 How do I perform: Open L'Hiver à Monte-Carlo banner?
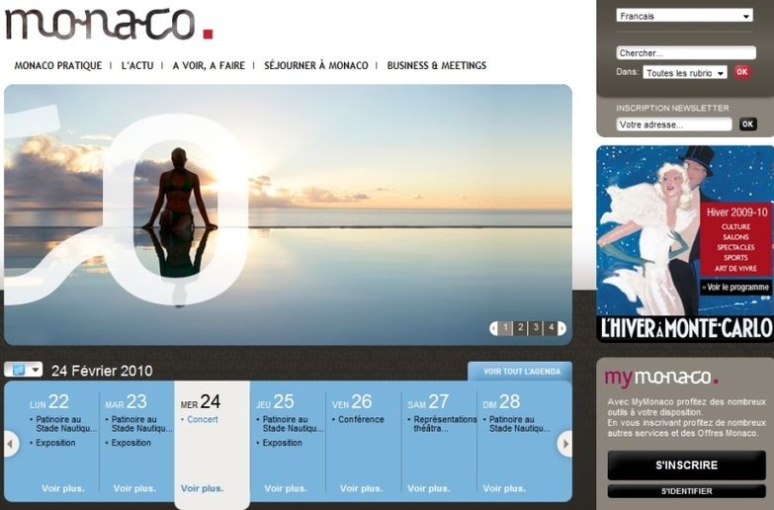pyautogui.click(x=685, y=243)
